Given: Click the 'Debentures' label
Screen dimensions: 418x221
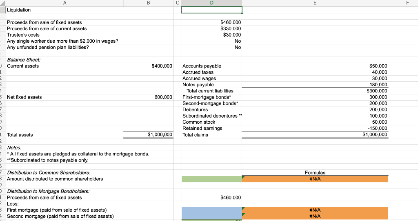Looking at the screenshot, I should tap(195, 109).
